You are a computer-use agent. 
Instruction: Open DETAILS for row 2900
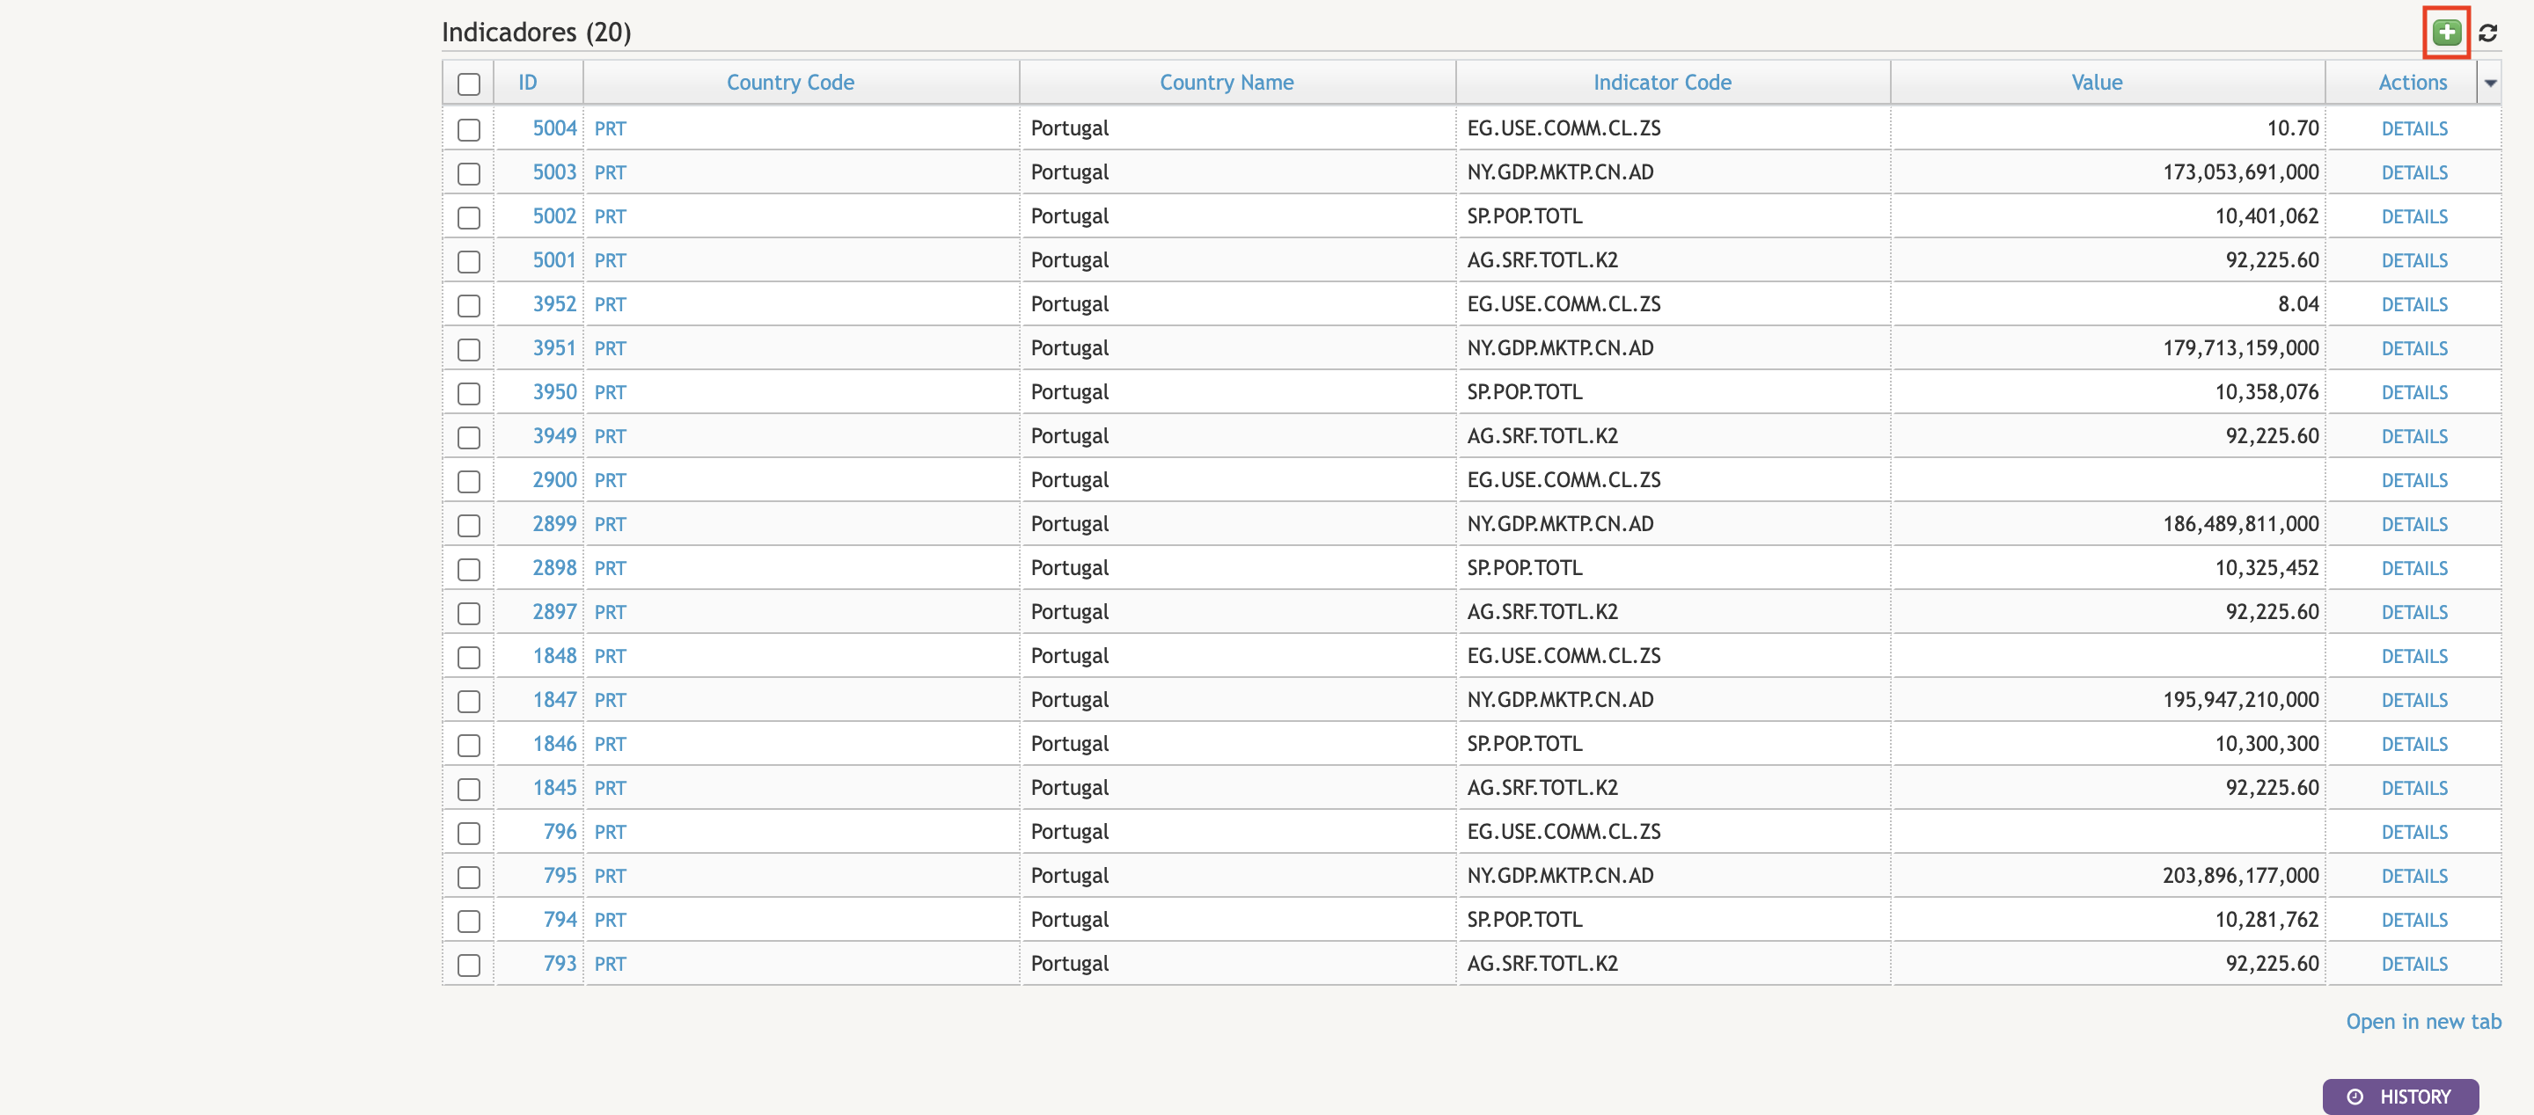[x=2414, y=481]
